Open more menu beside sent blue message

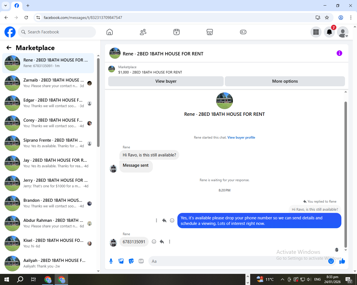(x=156, y=220)
